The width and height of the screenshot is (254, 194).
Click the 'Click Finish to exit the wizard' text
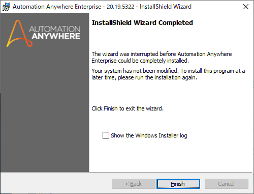pyautogui.click(x=128, y=108)
